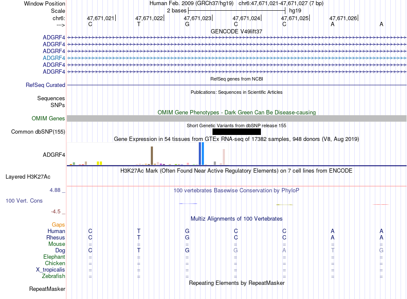The height and width of the screenshot is (299, 407).
Task: Click the SNPs track label
Action: [x=58, y=105]
